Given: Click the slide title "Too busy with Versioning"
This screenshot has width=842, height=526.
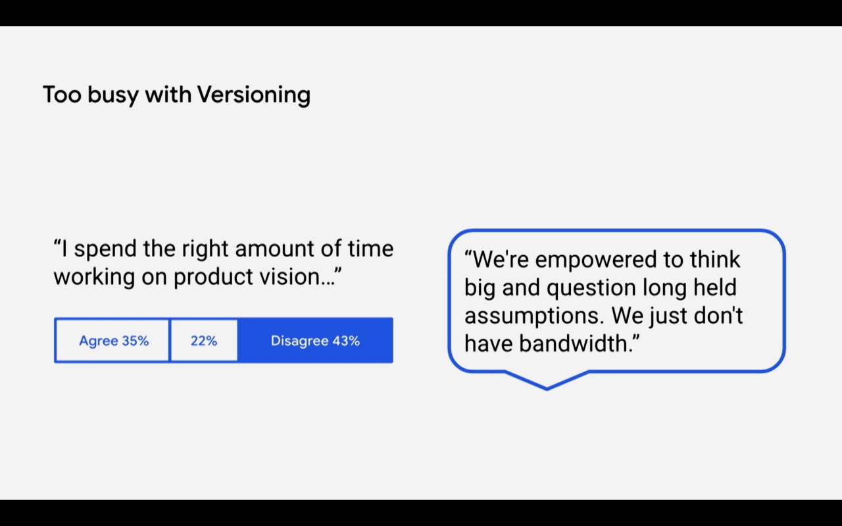Looking at the screenshot, I should click(x=176, y=95).
